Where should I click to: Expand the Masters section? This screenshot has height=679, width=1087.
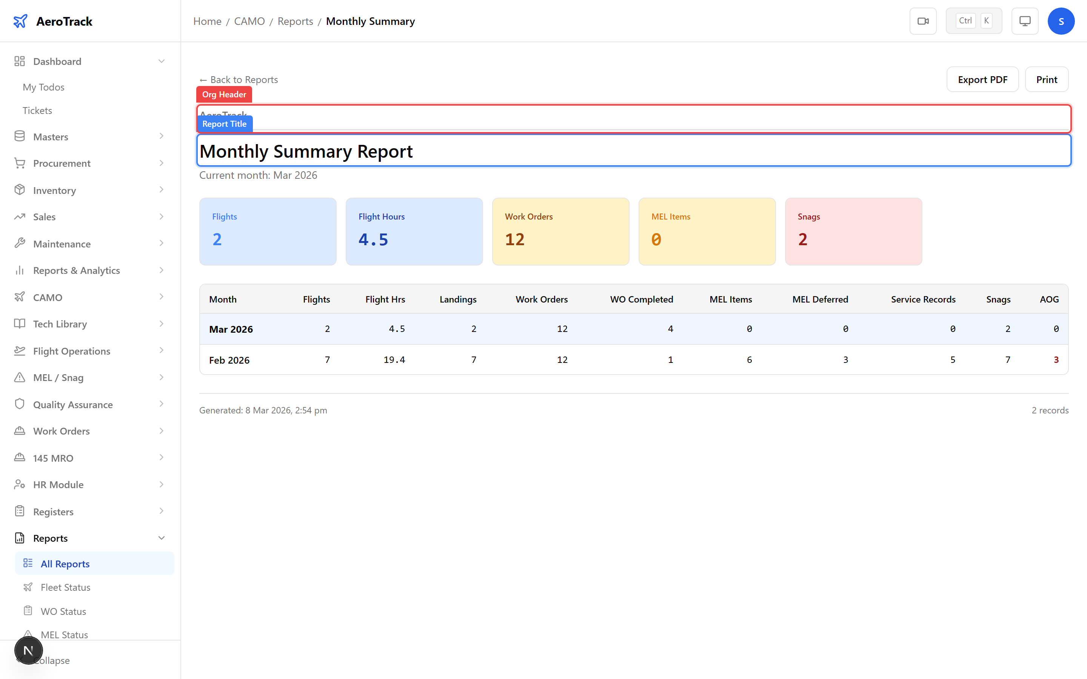pos(162,136)
